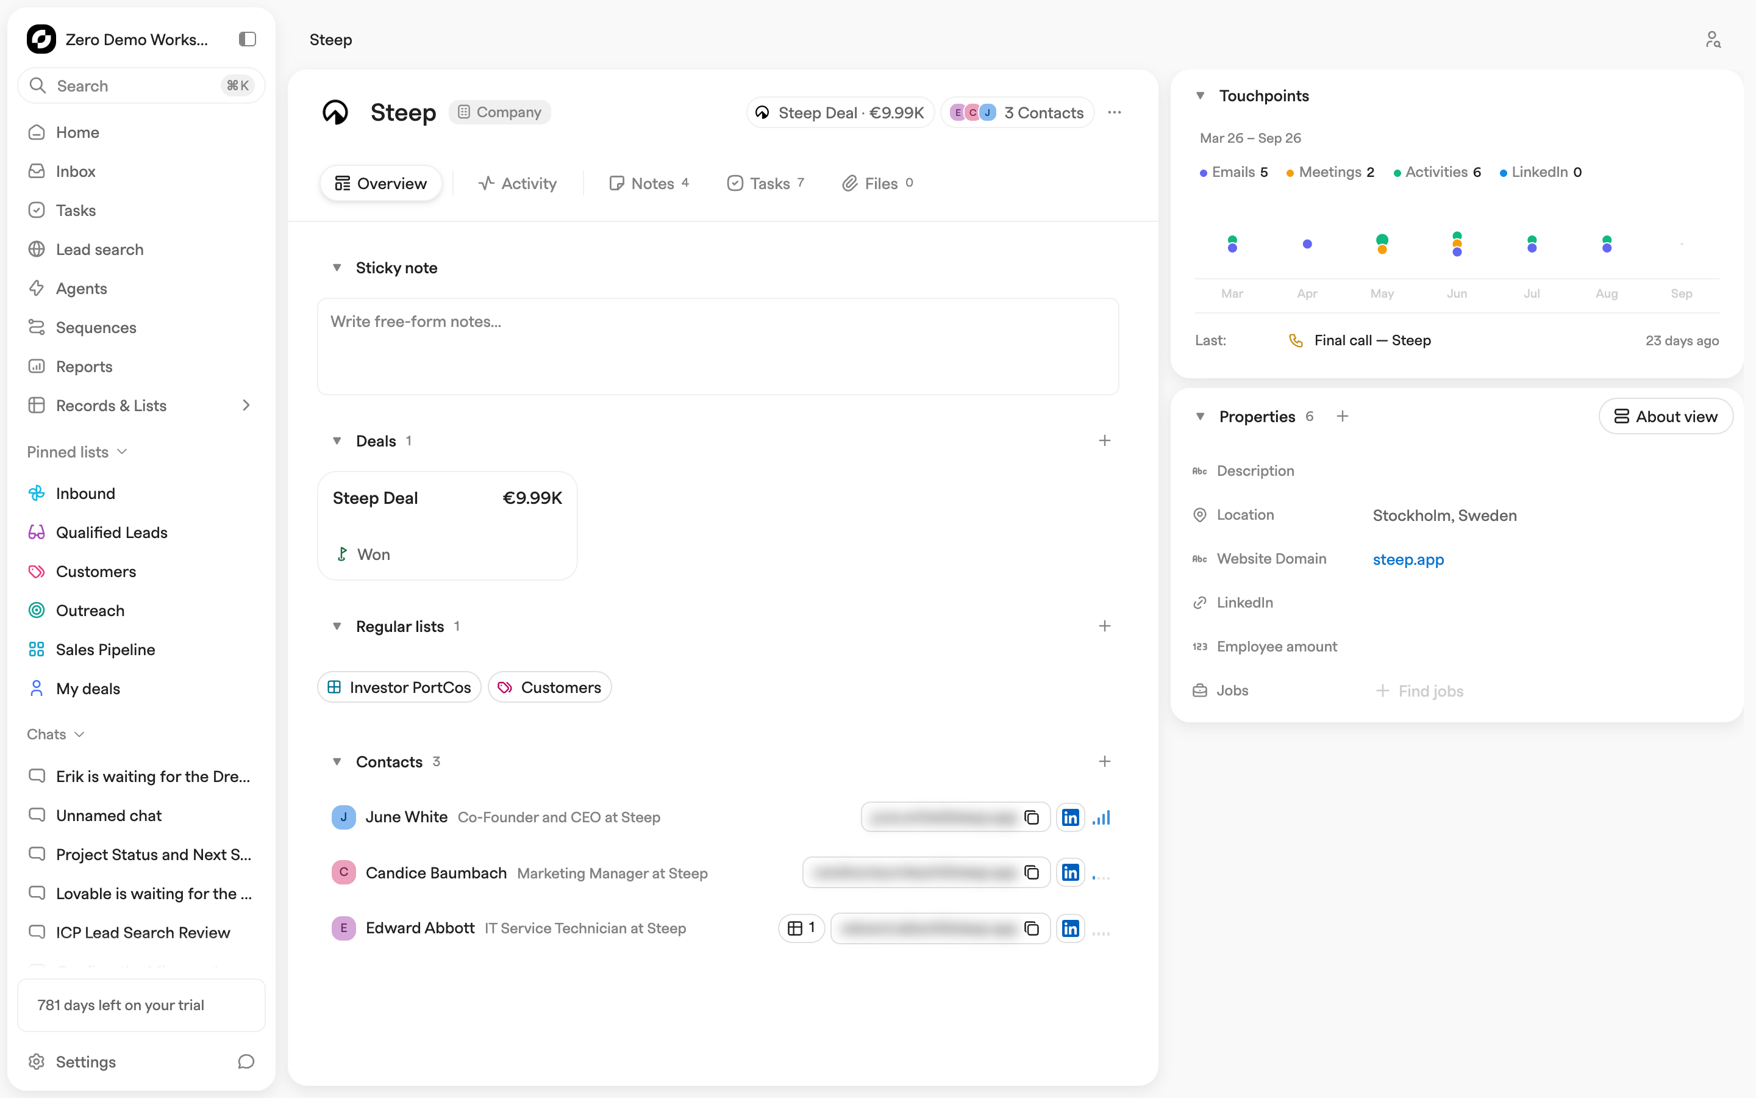Screen dimensions: 1756x1098
Task: Collapse the Regular lists section
Action: click(337, 626)
